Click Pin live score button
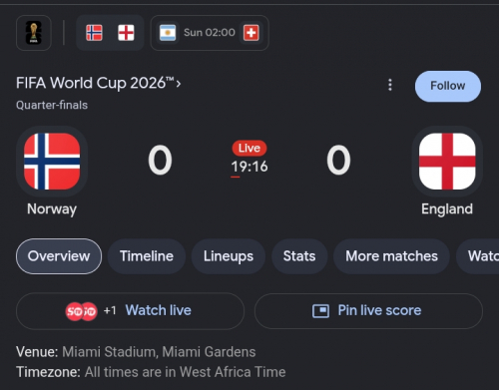The image size is (499, 390). point(368,311)
